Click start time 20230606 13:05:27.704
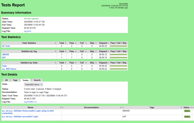 coord(34,22)
